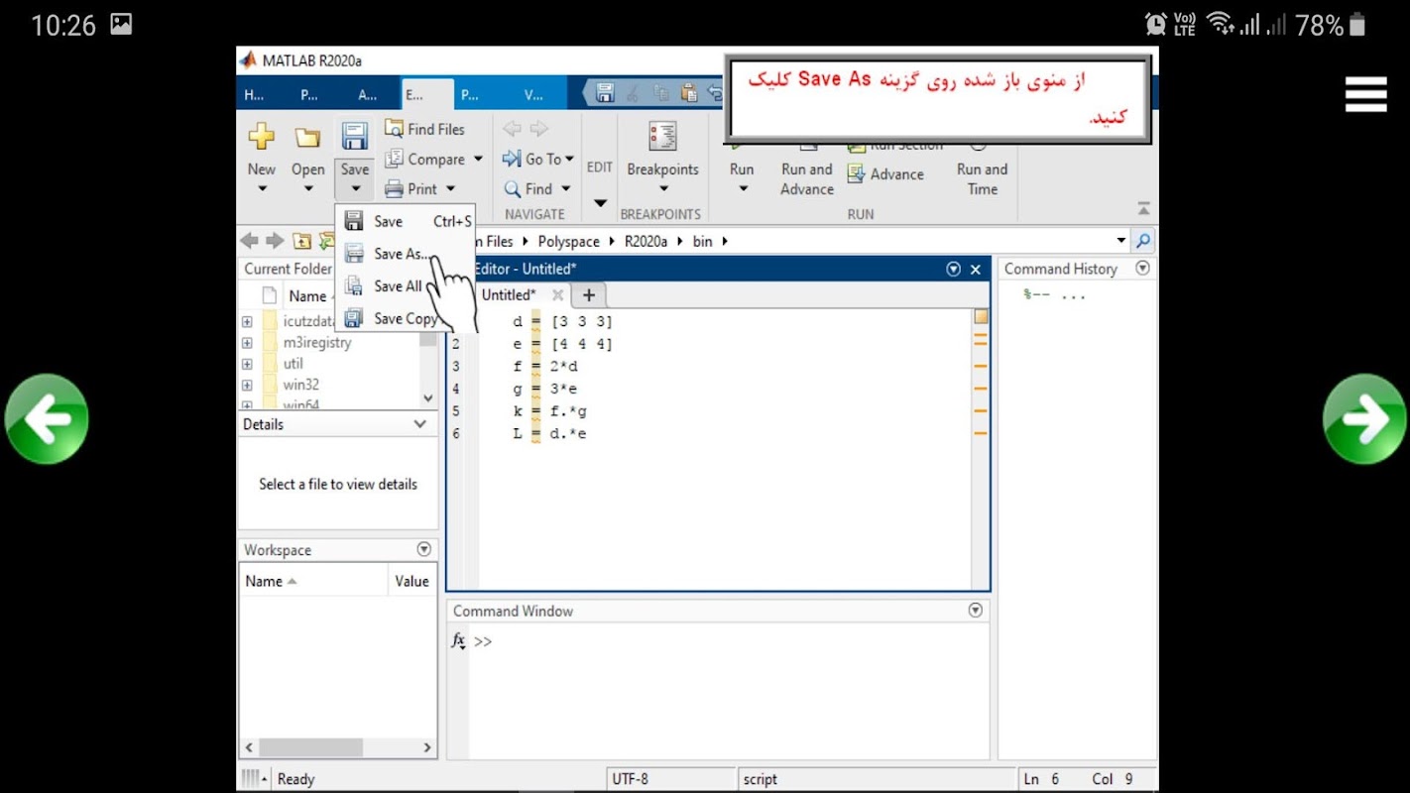This screenshot has height=793, width=1410.
Task: Expand the Compare dropdown arrow
Action: tap(478, 159)
